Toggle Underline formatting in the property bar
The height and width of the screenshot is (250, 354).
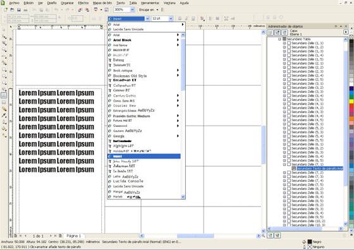193,18
